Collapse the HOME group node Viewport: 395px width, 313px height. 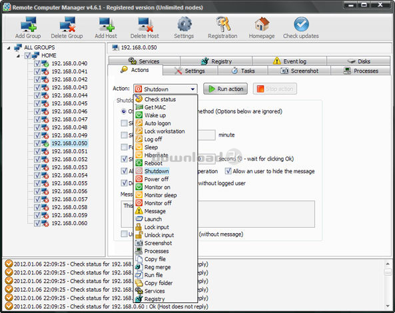[18, 56]
